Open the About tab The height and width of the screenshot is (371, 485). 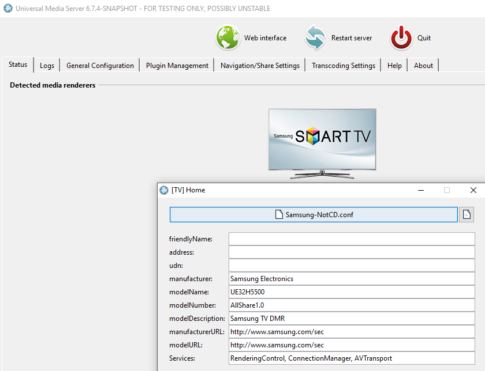[423, 66]
